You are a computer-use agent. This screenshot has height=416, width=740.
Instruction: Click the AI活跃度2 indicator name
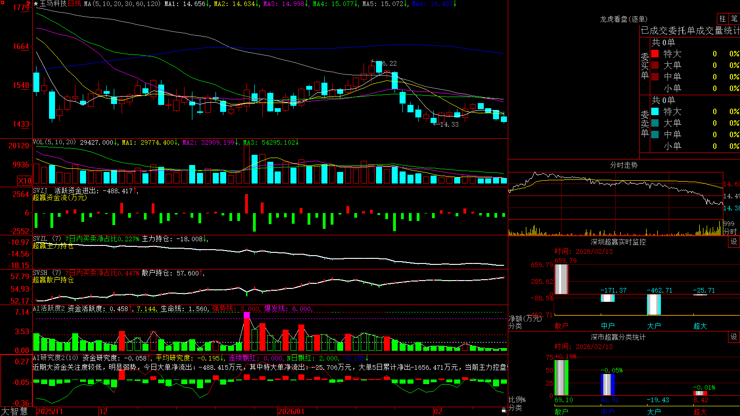pos(49,308)
